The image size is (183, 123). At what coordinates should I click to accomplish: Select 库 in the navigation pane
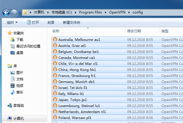15,66
